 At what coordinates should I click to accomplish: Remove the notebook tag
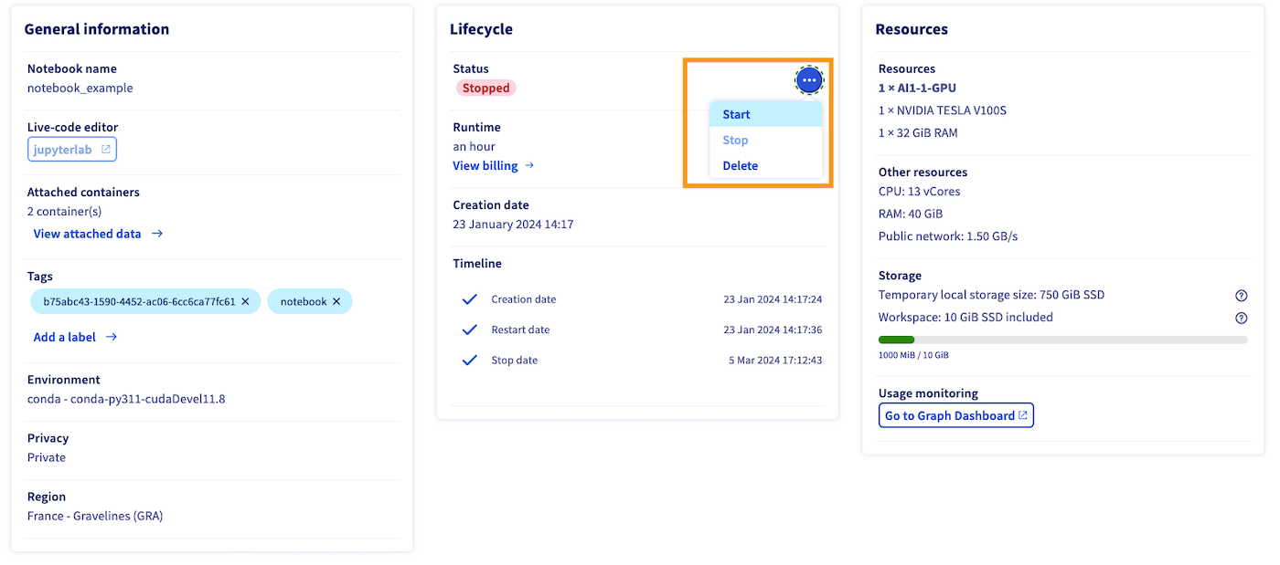[x=336, y=301]
